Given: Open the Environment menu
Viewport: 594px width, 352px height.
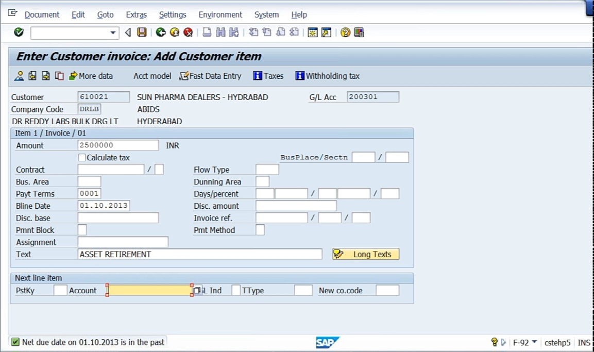Looking at the screenshot, I should (x=220, y=15).
